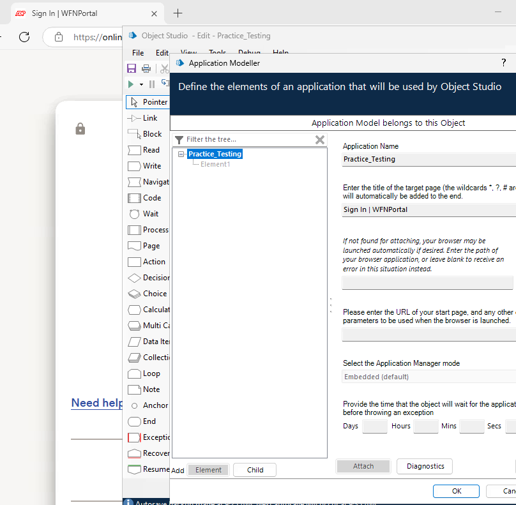Click OK to confirm Application Modeller
The width and height of the screenshot is (516, 505).
click(x=456, y=491)
